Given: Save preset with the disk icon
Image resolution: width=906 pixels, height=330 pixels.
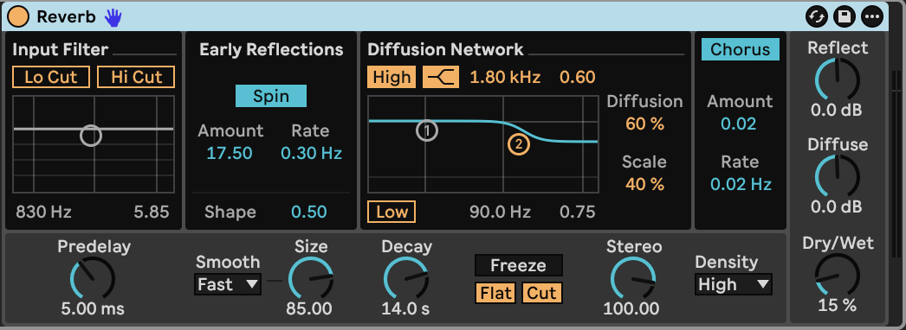Looking at the screenshot, I should [845, 16].
